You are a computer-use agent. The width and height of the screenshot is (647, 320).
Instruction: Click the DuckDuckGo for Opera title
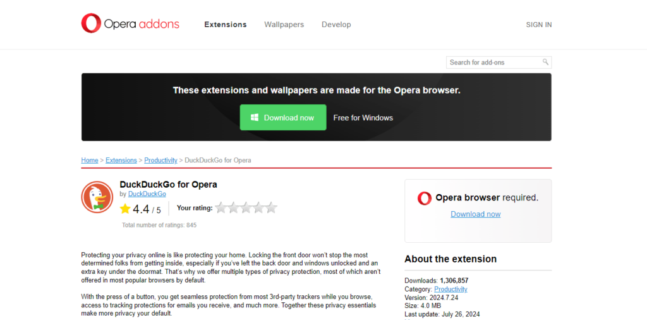(168, 185)
